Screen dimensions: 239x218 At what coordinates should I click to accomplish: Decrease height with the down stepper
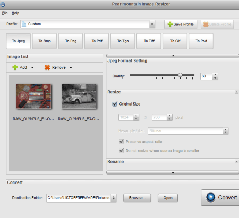click(169, 119)
